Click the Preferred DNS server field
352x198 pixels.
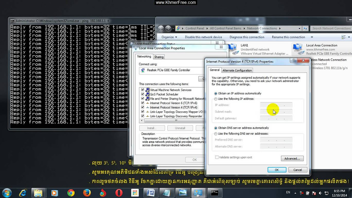pos(276,140)
